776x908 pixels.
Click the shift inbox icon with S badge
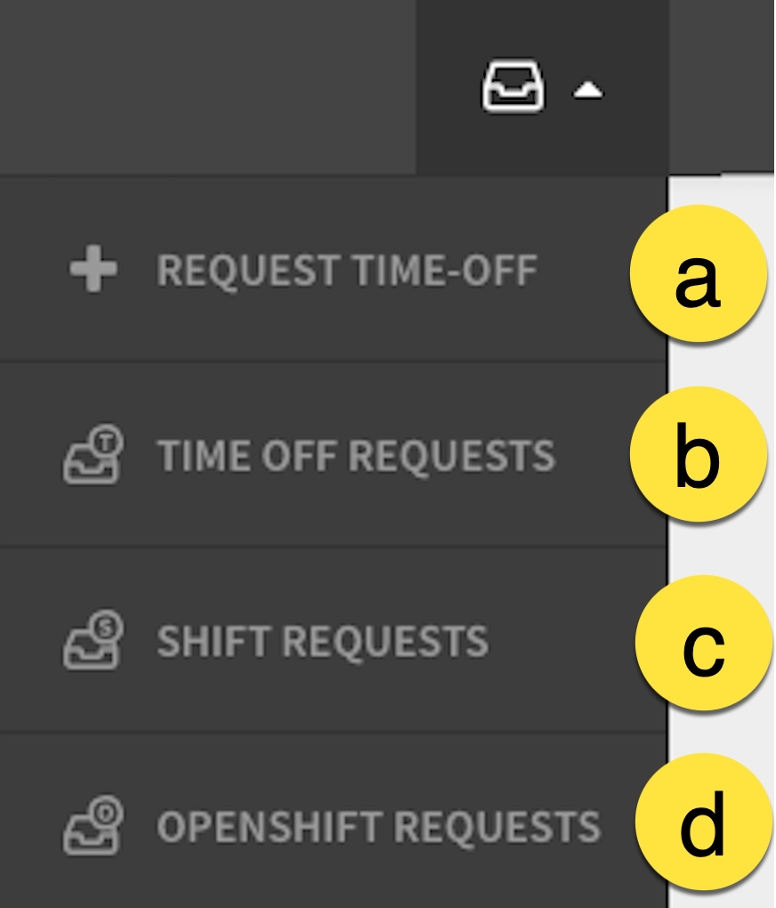(x=93, y=639)
